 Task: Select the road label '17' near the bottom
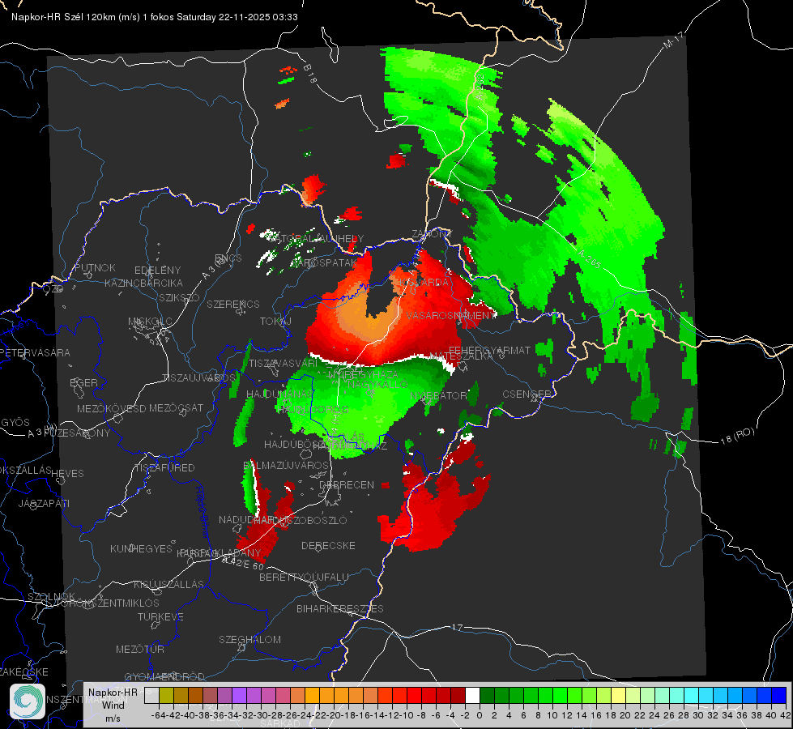click(x=457, y=627)
